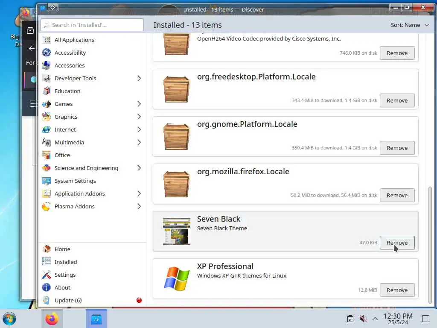Expand Science and Engineering chevron
The image size is (437, 328).
[139, 168]
